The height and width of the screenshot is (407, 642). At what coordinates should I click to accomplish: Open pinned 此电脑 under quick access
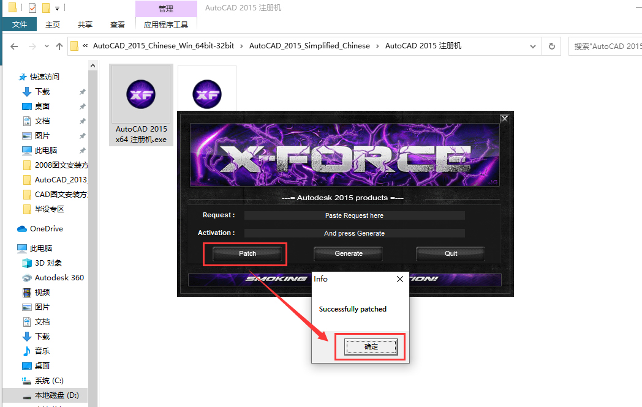46,151
